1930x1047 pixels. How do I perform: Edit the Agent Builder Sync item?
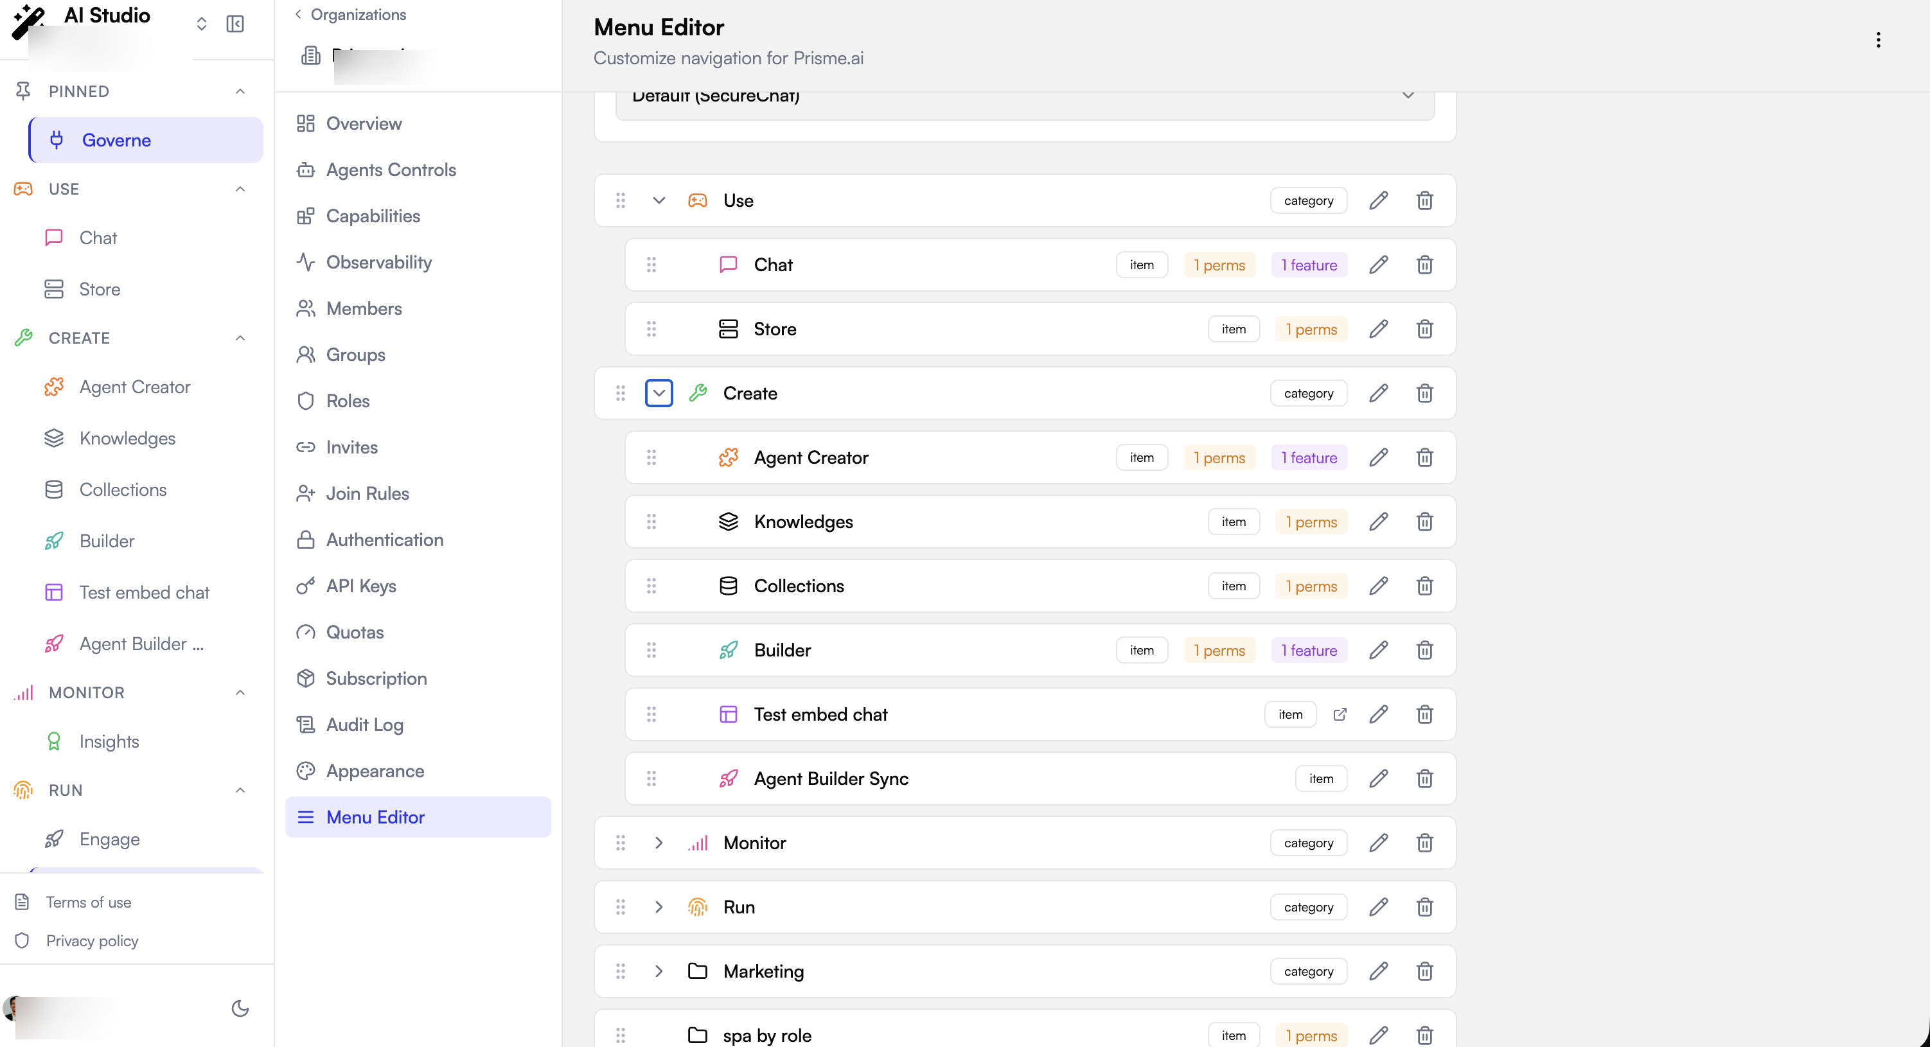(1379, 779)
